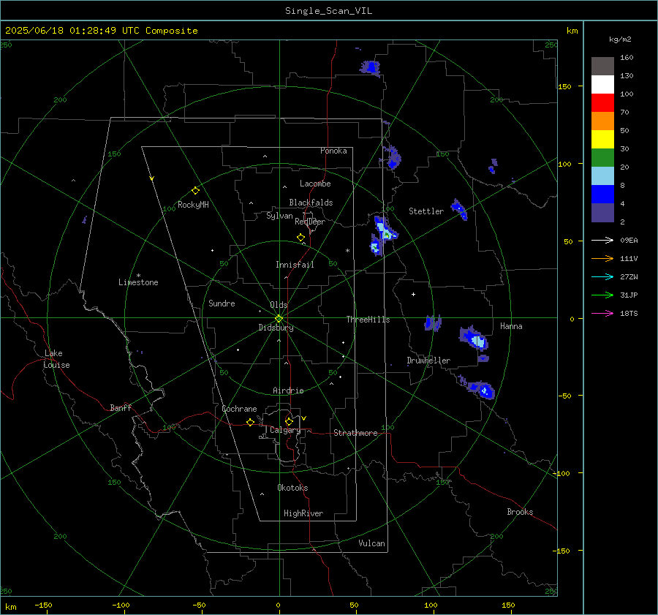The width and height of the screenshot is (658, 615).
Task: Click the Sylvan label on the map
Action: 279,216
